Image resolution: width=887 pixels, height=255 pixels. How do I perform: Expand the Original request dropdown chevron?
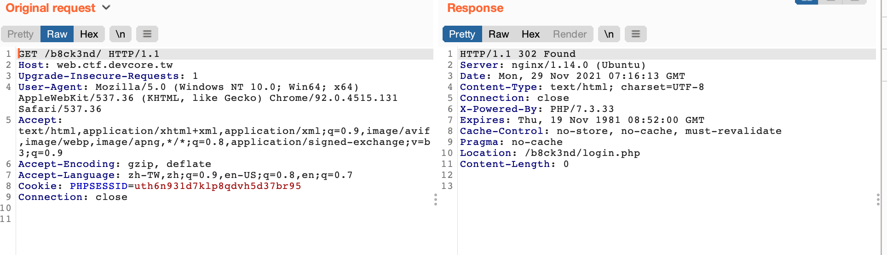click(x=106, y=8)
